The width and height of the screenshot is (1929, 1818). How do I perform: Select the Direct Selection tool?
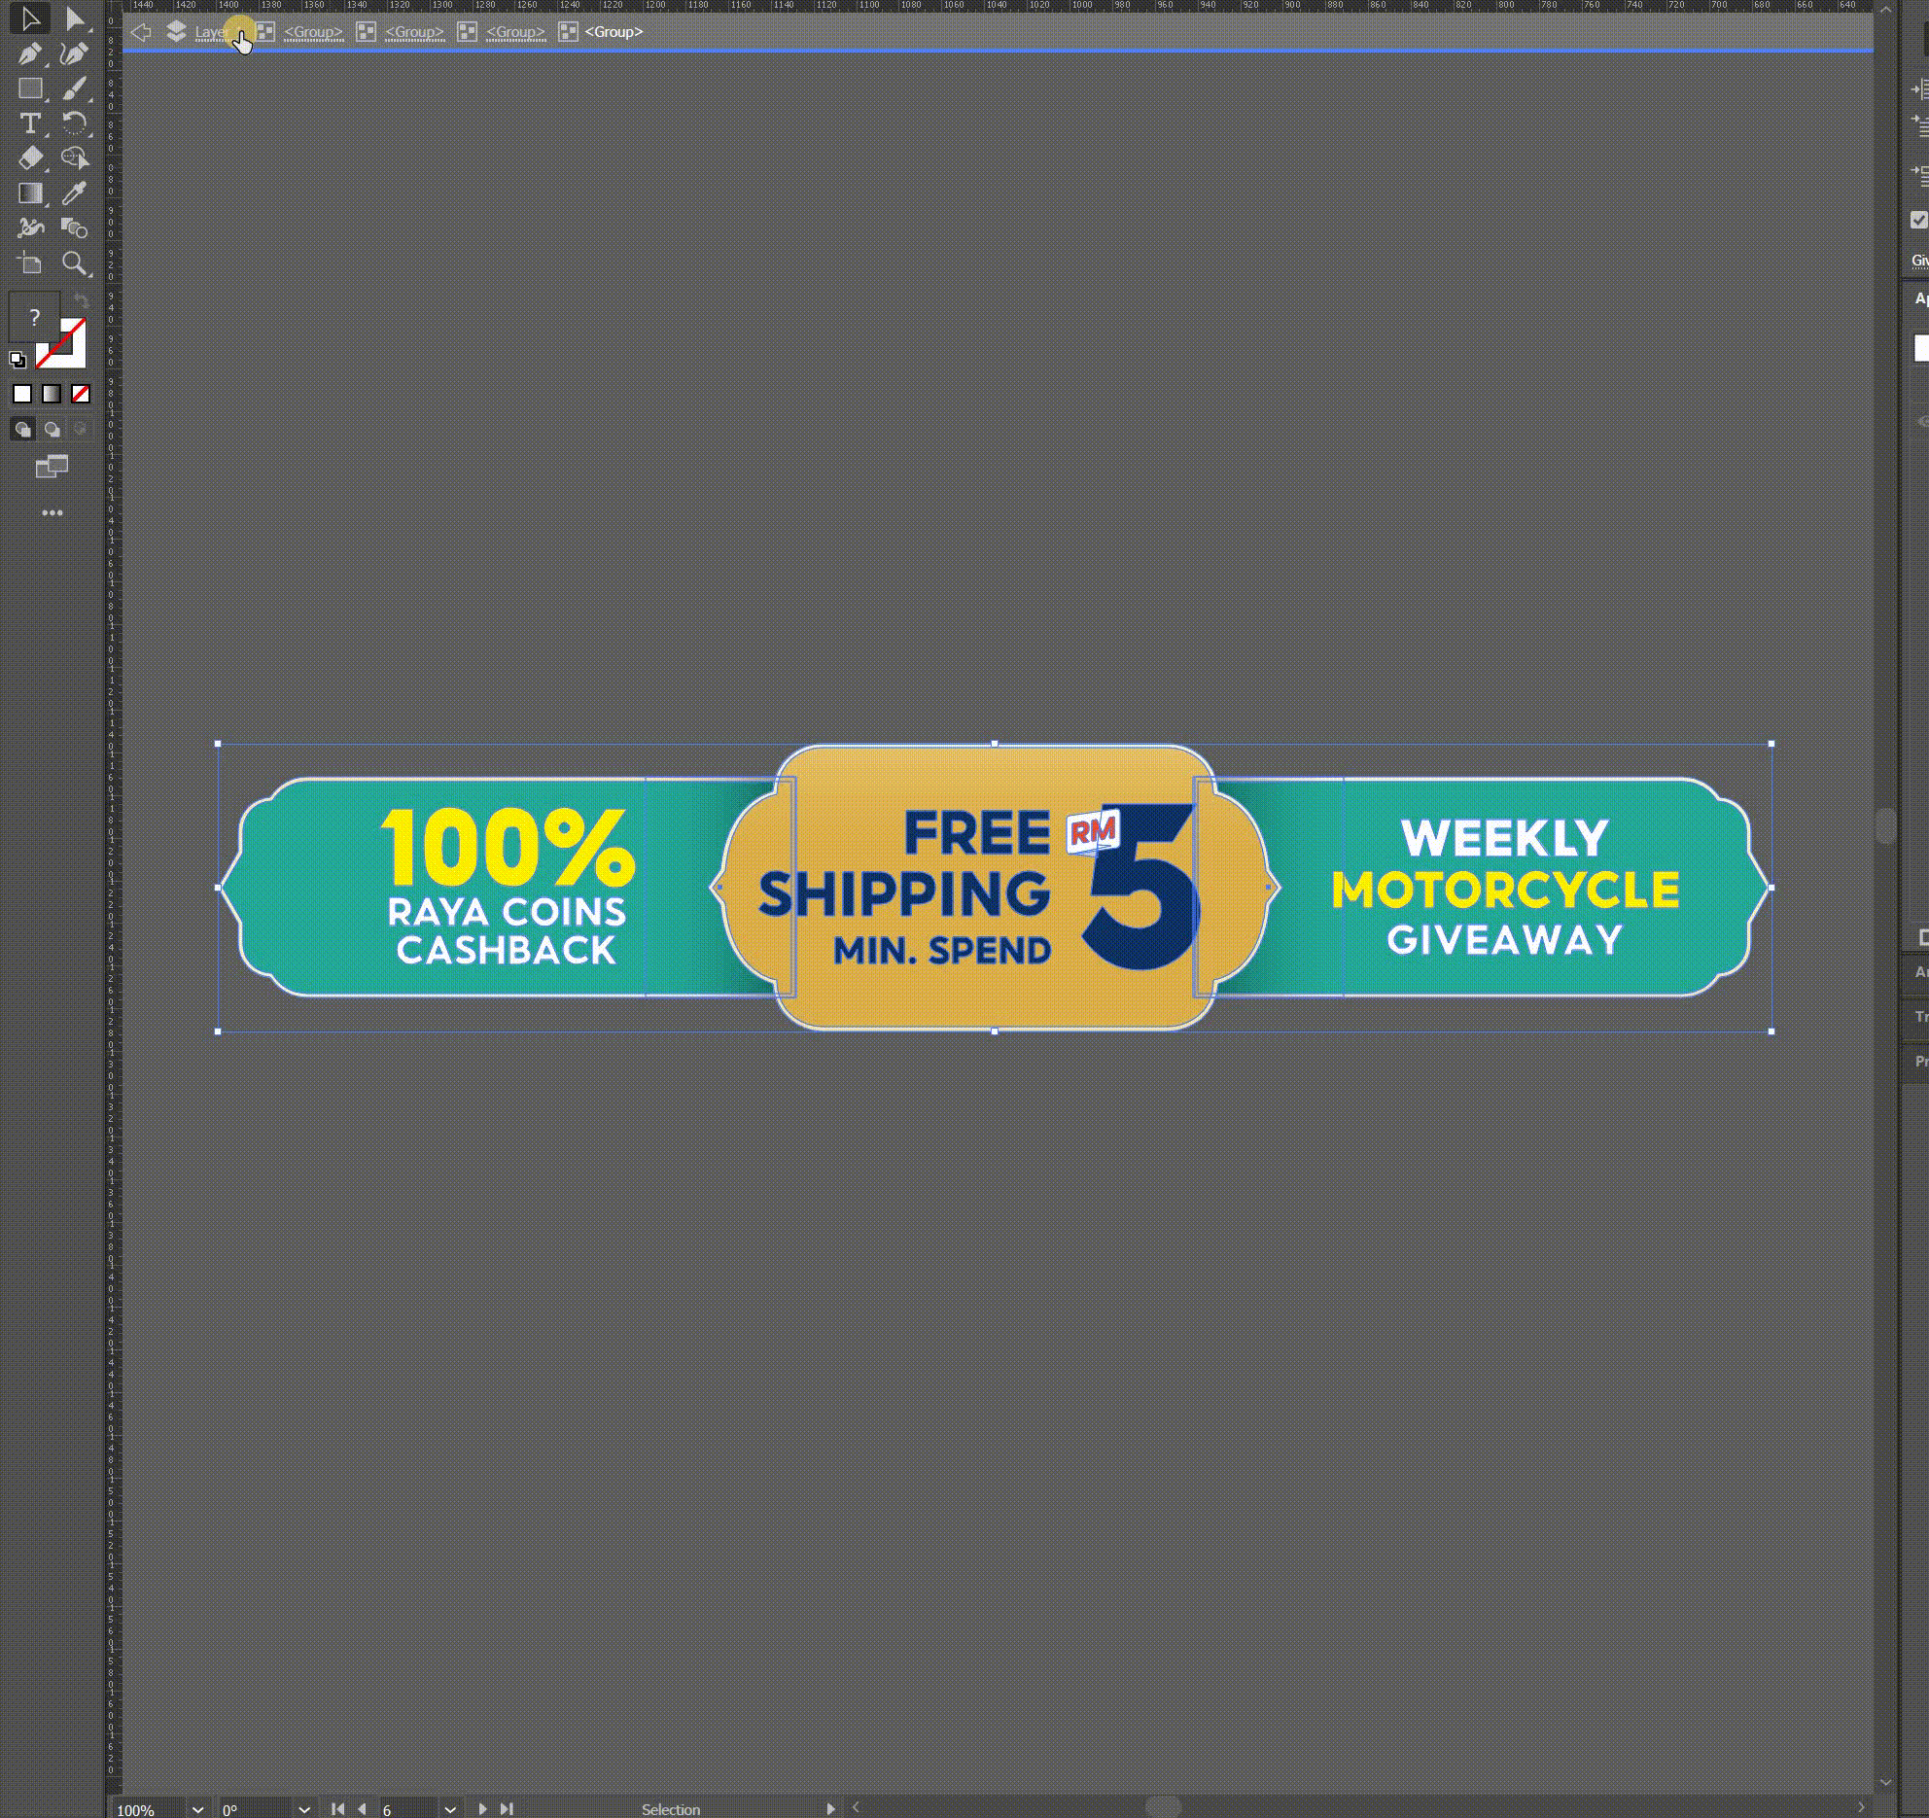75,18
